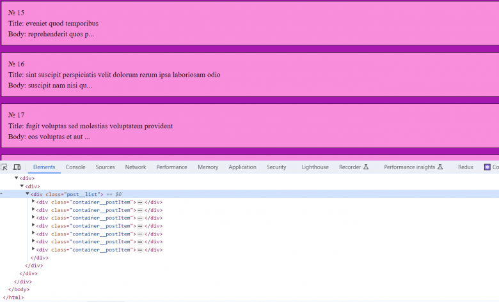Switch to the Network tab

click(136, 167)
